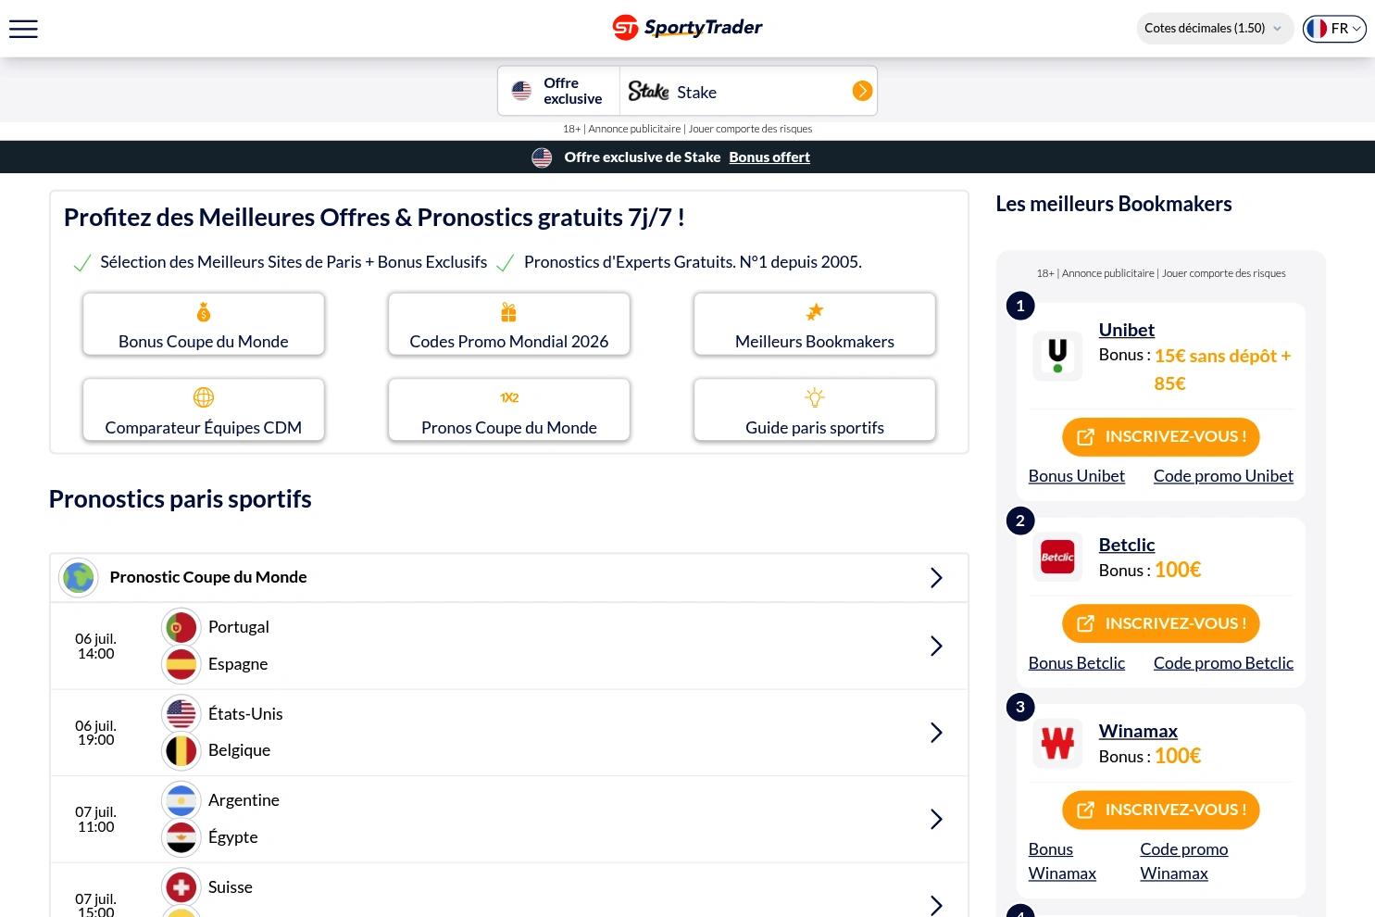This screenshot has width=1375, height=917.
Task: Open Guide paris sportifs card
Action: 815,409
